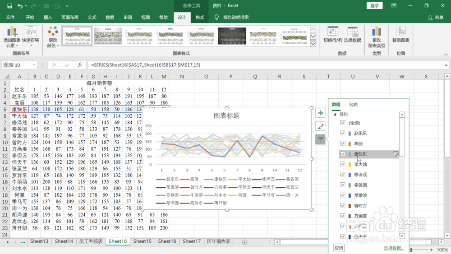Switch to the 格式 chart tools tab
This screenshot has height=254, width=451.
click(x=200, y=18)
